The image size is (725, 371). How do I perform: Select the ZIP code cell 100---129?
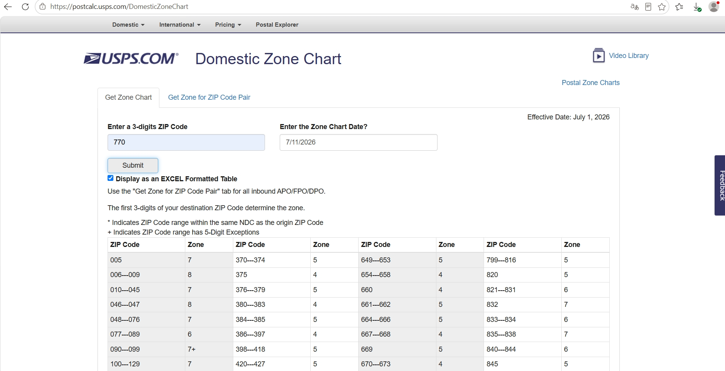[146, 364]
